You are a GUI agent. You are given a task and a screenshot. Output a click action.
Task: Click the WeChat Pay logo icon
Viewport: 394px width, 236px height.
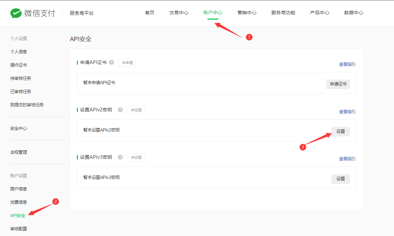16,13
